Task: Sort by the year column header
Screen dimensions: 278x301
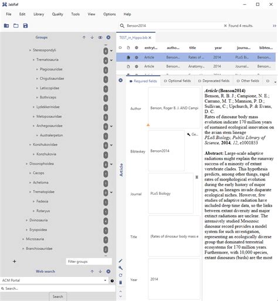Action: [218, 48]
